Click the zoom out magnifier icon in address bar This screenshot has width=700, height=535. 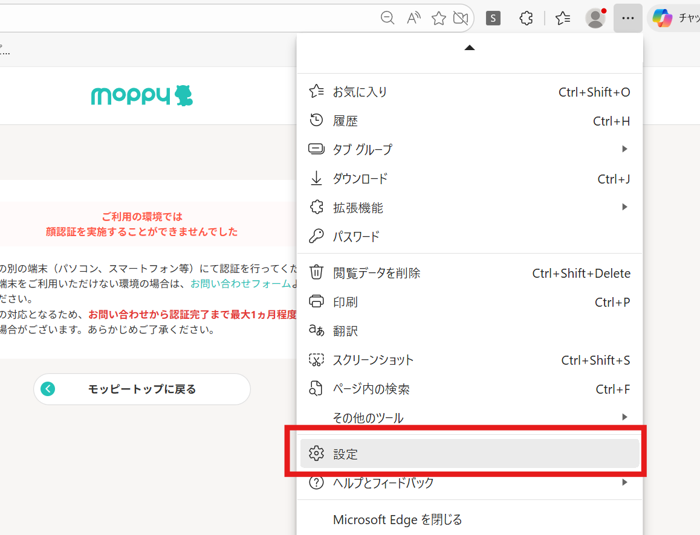point(387,18)
